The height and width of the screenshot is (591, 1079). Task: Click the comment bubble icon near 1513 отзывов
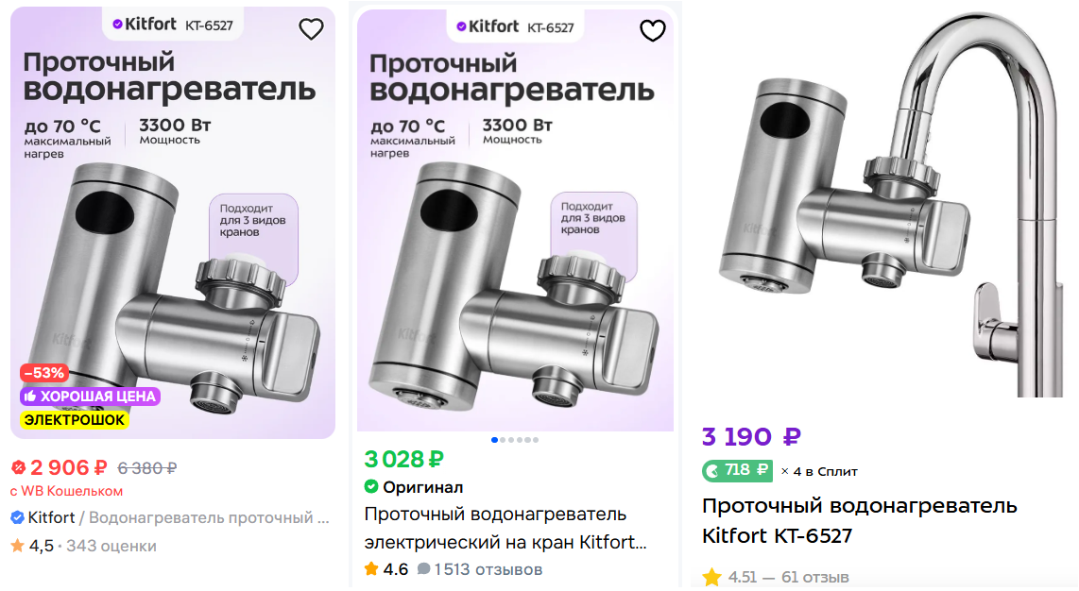pyautogui.click(x=424, y=569)
